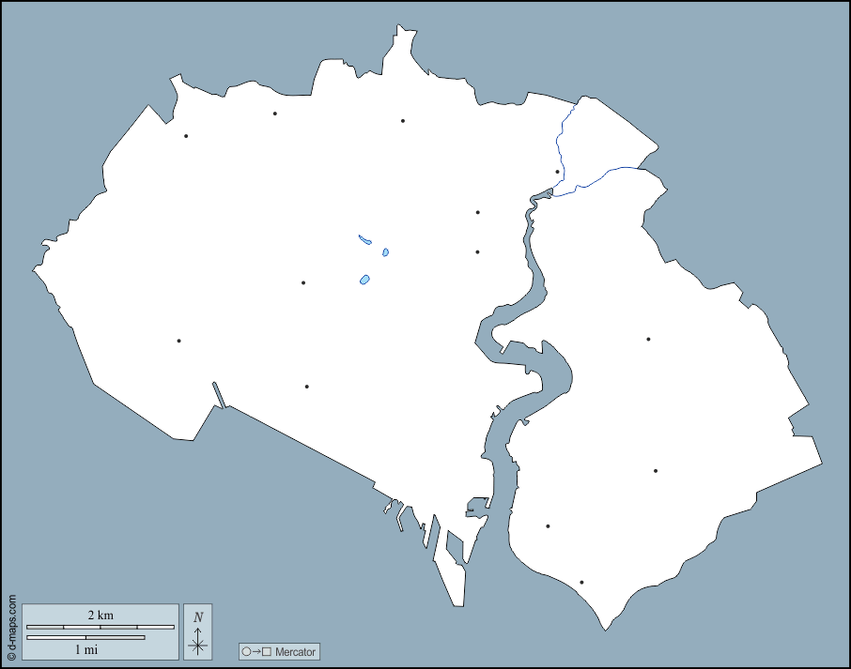Screen dimensions: 851x669
Task: Click the wide gray estuary channel mid-map
Action: point(539,281)
